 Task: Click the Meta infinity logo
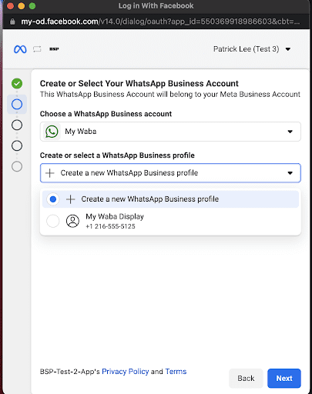click(20, 49)
